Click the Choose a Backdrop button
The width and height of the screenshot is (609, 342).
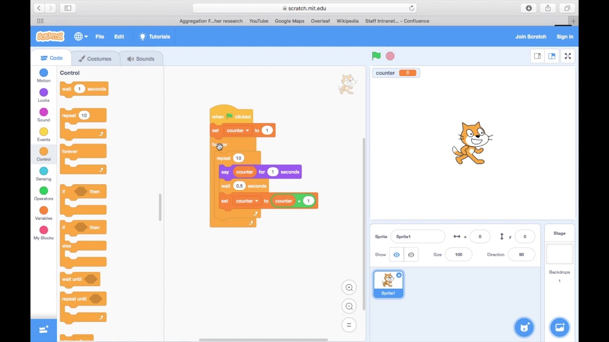click(560, 327)
